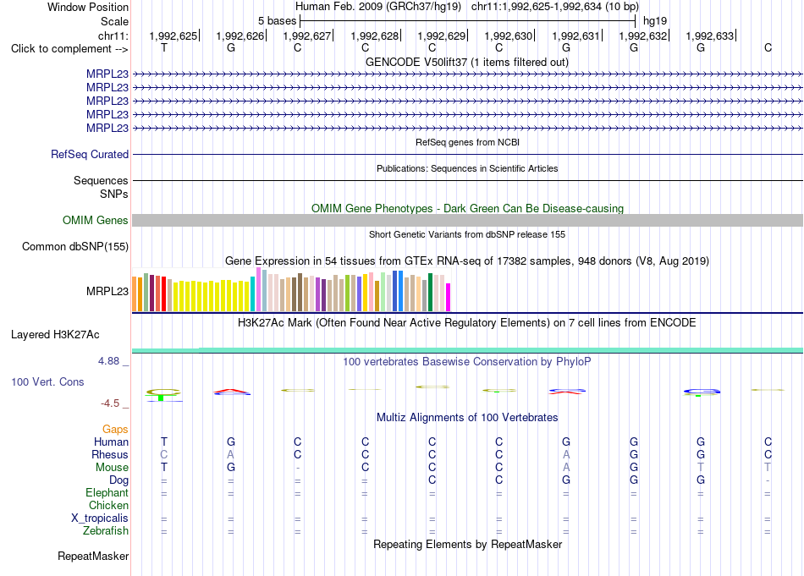Click the Chicken alignment row label

108,505
